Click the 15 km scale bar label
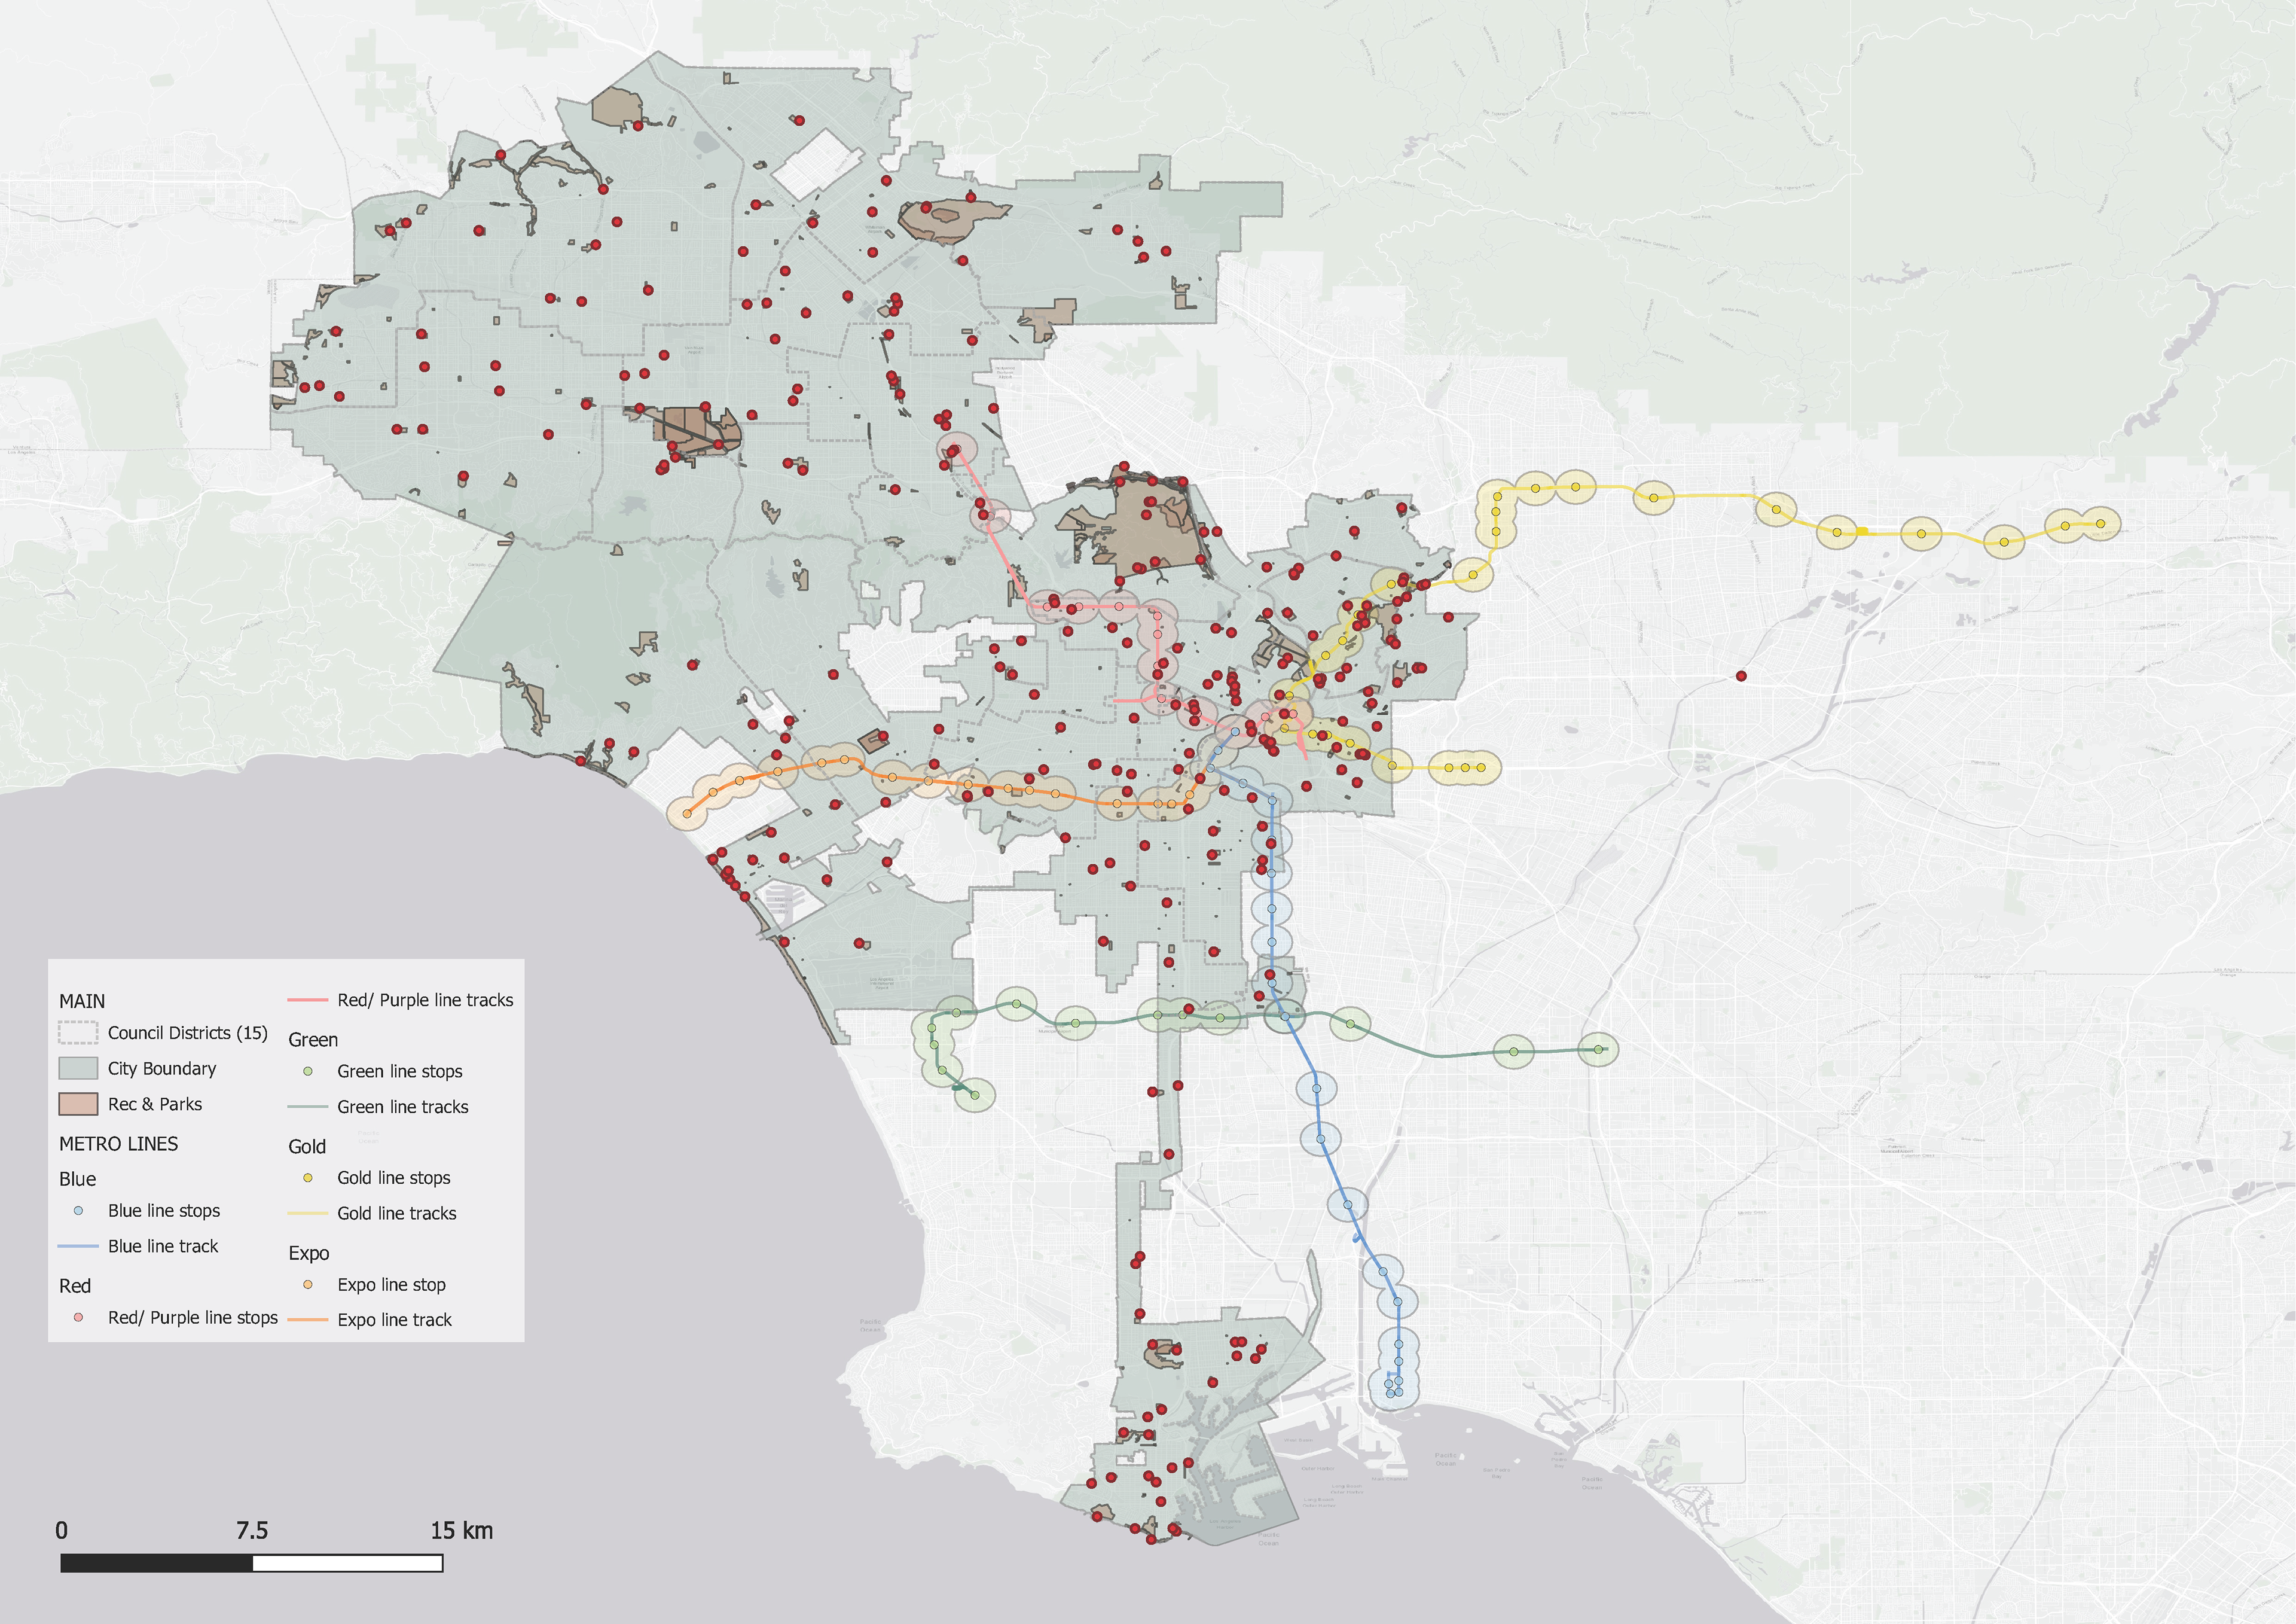This screenshot has width=2296, height=1624. pyautogui.click(x=461, y=1531)
